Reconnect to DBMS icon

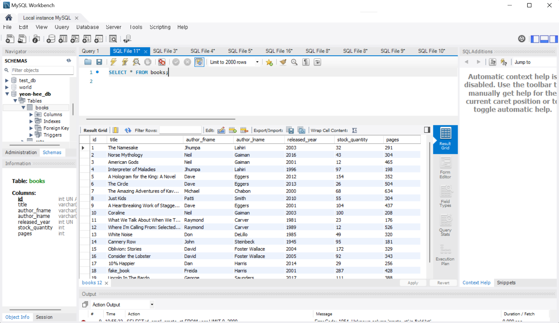point(127,39)
